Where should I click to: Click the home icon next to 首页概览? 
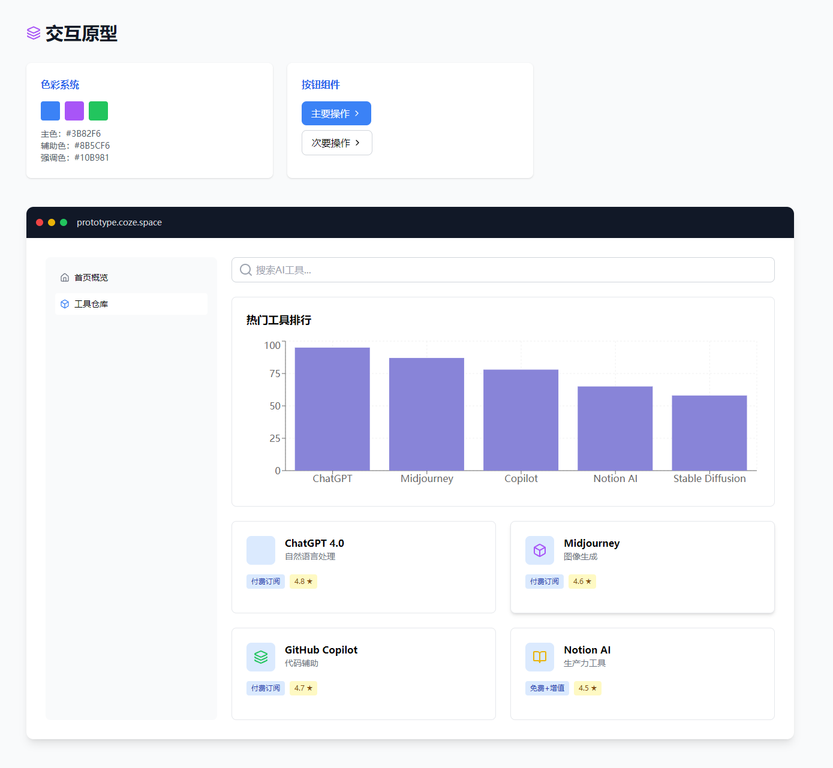[65, 278]
